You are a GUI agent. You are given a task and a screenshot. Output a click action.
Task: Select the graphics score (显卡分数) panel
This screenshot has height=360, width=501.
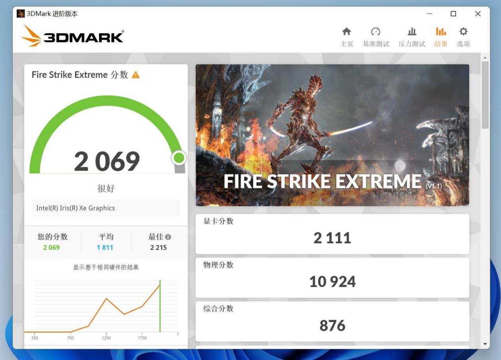332,234
